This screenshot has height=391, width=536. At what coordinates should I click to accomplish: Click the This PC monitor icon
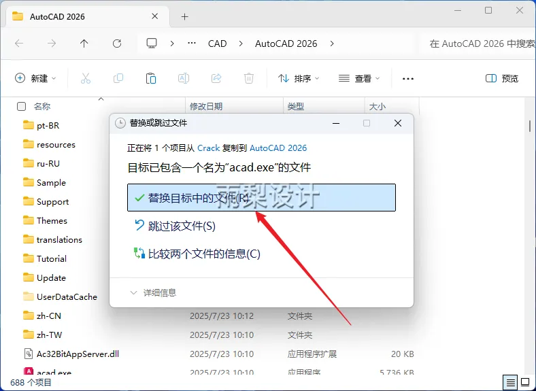[x=152, y=44]
